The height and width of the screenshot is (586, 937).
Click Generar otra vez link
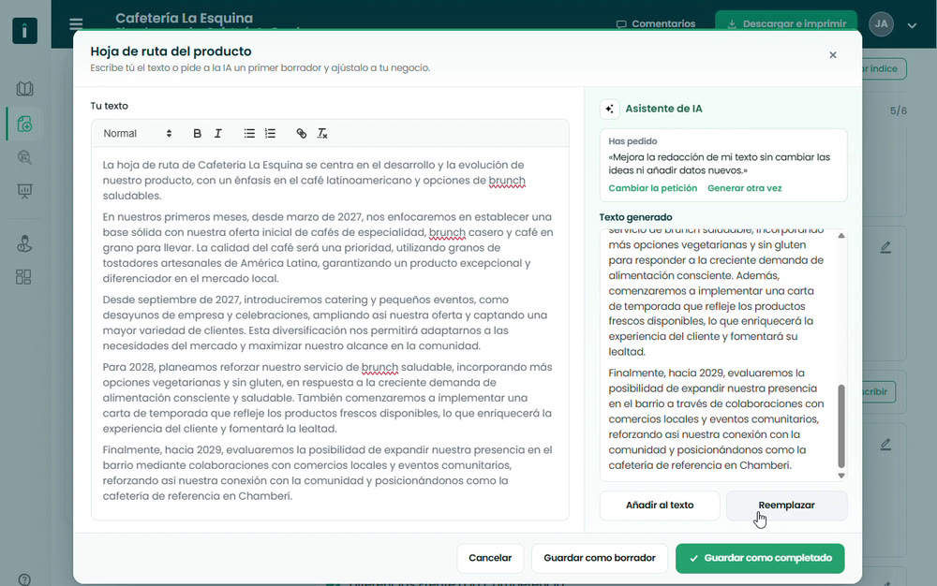coord(744,188)
